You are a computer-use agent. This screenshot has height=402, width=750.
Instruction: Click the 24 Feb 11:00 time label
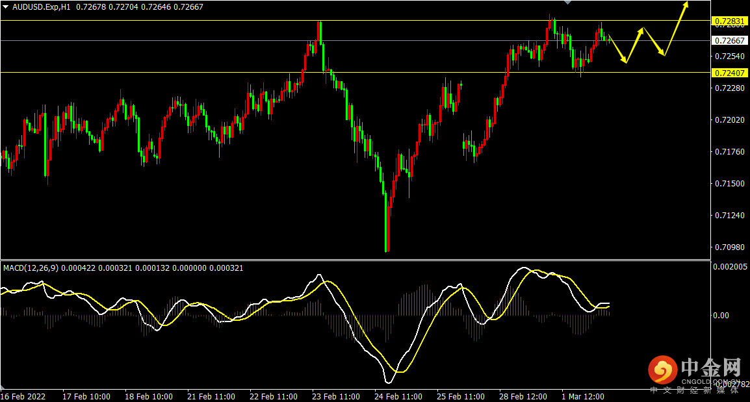pos(398,397)
